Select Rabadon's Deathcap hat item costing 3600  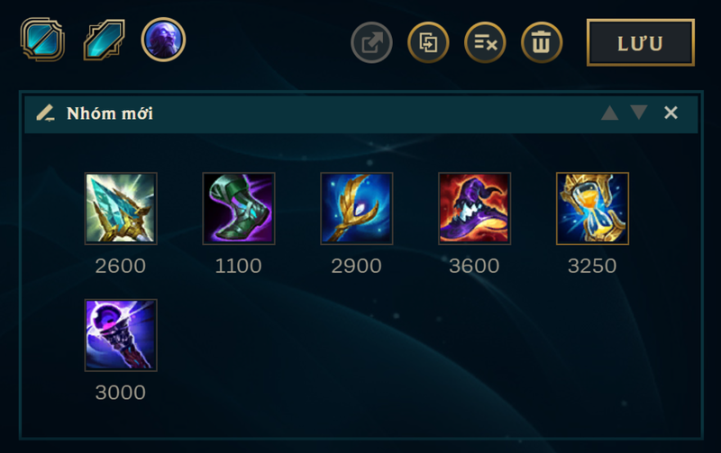(x=475, y=209)
